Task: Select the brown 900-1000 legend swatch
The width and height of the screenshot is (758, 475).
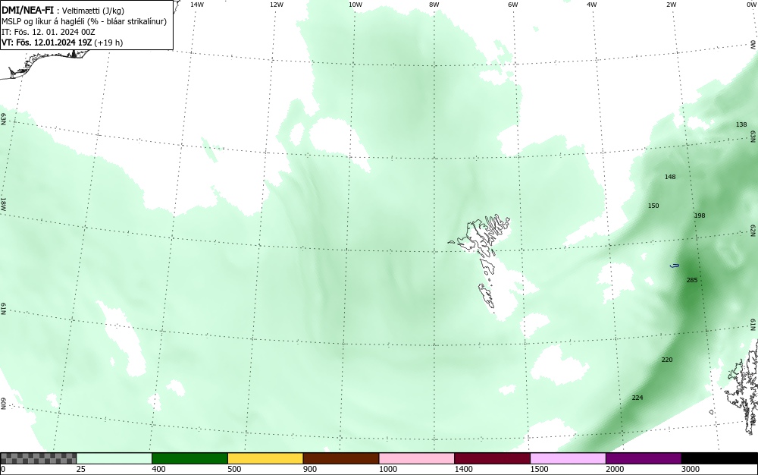Action: pos(341,458)
